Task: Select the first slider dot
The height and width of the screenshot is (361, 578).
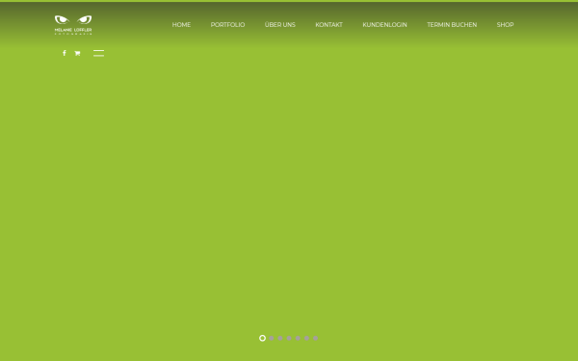Action: 262,338
